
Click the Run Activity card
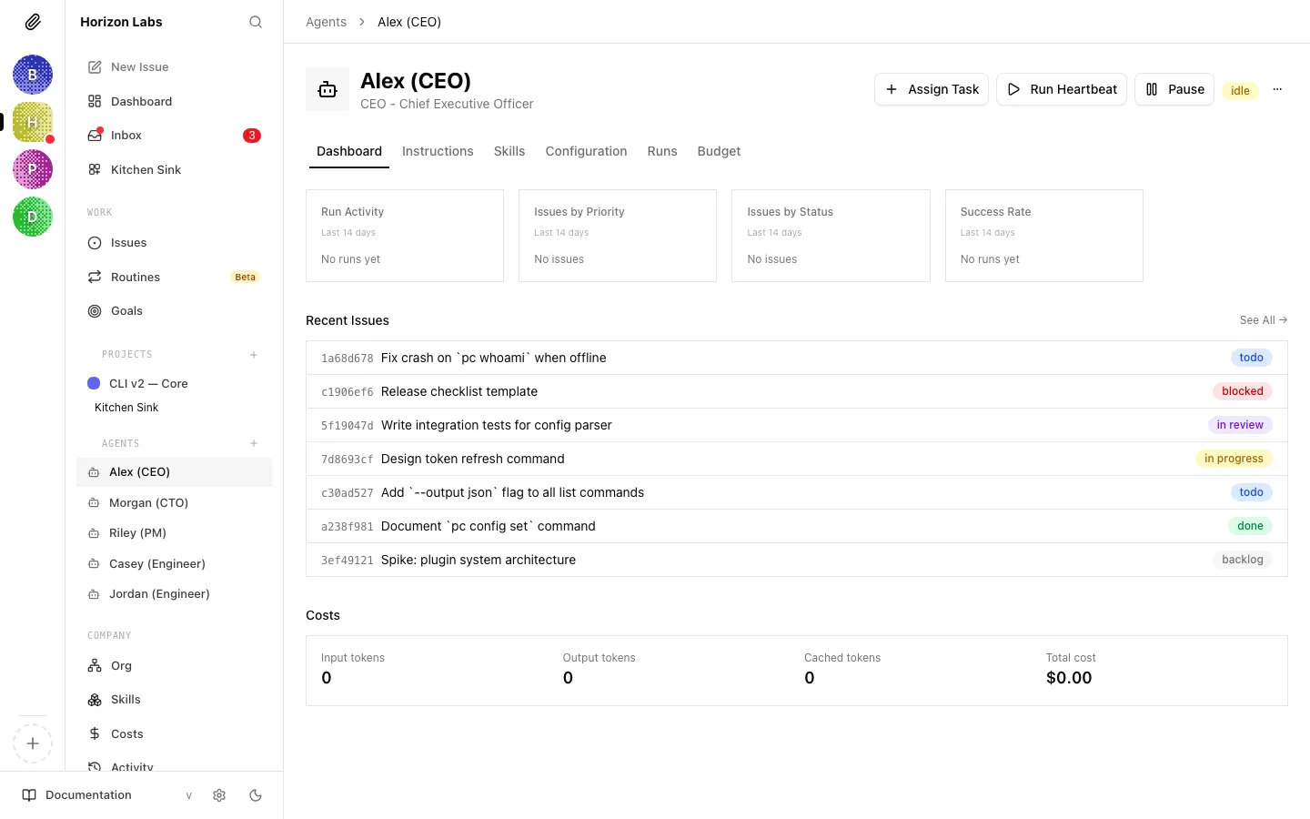pyautogui.click(x=405, y=236)
